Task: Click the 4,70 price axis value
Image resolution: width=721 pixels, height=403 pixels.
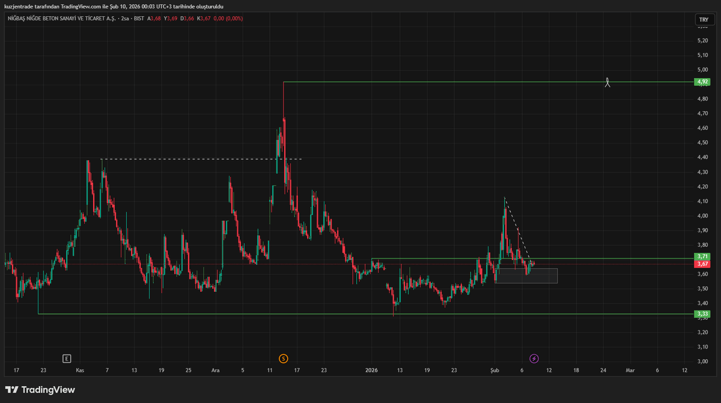Action: point(703,114)
